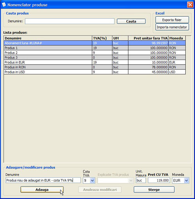
Task: Click the Sterge delete button
Action: click(x=154, y=190)
